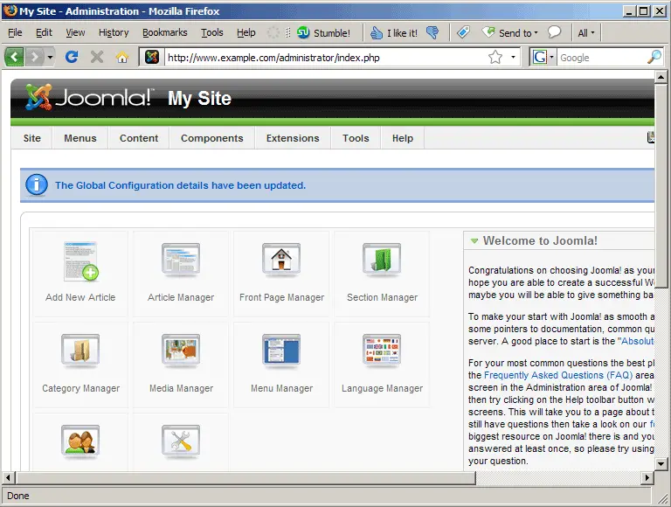Image resolution: width=671 pixels, height=507 pixels.
Task: Click in the URL address field
Action: [325, 58]
